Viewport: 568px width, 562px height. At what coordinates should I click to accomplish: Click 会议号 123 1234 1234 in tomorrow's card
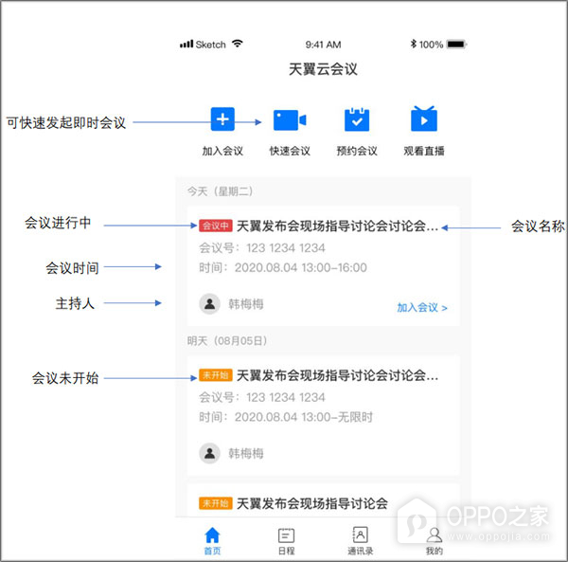coord(262,397)
